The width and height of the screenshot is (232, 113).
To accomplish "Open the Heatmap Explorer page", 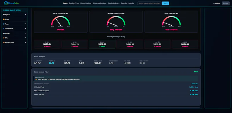I will pos(100,3).
